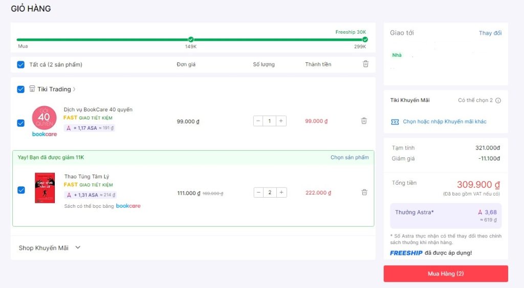The image size is (524, 288).
Task: Click the Thành tiền column header
Action: [x=318, y=64]
